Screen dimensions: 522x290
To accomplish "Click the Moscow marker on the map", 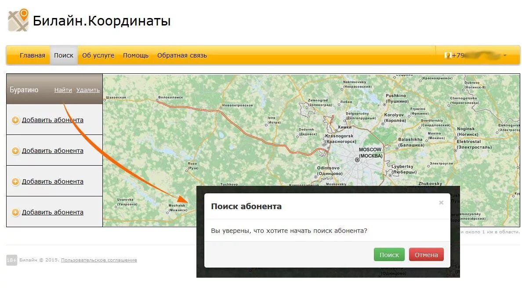I will tap(357, 160).
